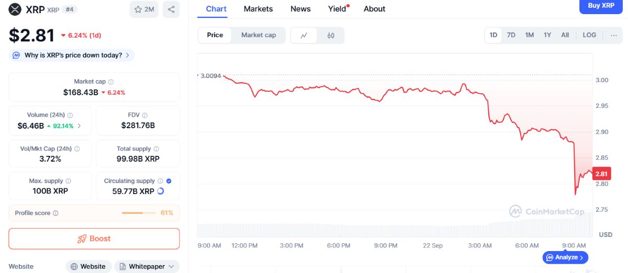Image resolution: width=628 pixels, height=273 pixels.
Task: Click the 3.0094 opening price label
Action: [211, 76]
